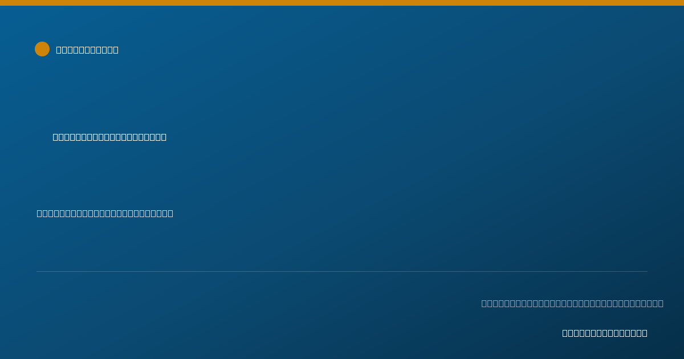Click the thin horizontal divider line
The height and width of the screenshot is (359, 684).
(342, 271)
